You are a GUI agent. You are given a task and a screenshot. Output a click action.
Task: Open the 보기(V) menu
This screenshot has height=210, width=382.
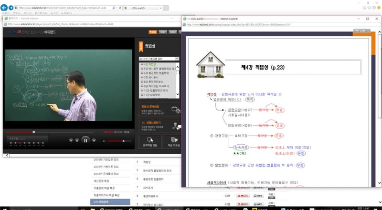pos(27,13)
